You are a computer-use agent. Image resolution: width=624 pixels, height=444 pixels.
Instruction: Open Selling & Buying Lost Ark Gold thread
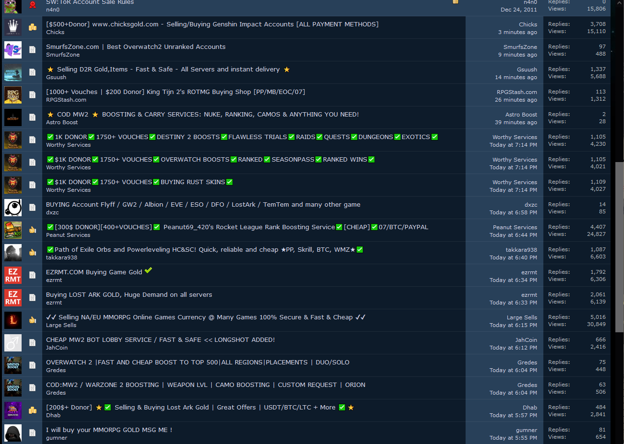200,407
